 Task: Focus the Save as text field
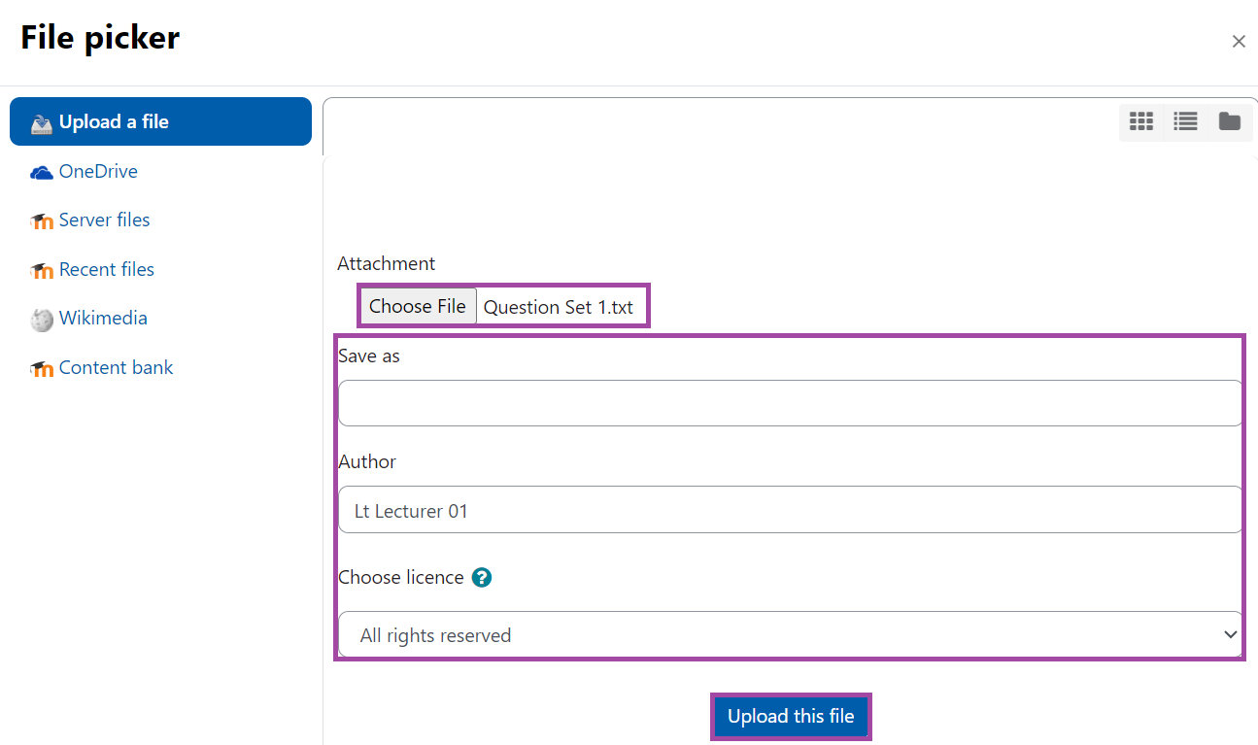click(x=791, y=403)
